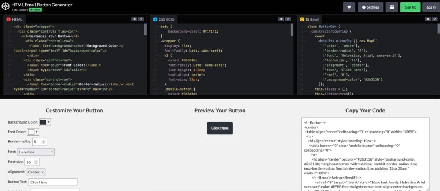Click the '.wrapper {' CSS line

tap(170, 41)
